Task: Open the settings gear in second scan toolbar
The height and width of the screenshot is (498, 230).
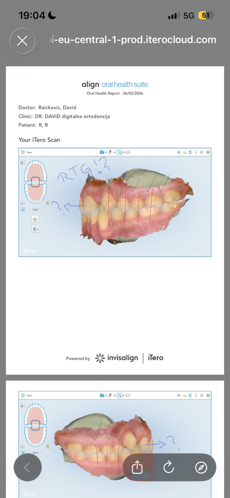Action: point(201,395)
